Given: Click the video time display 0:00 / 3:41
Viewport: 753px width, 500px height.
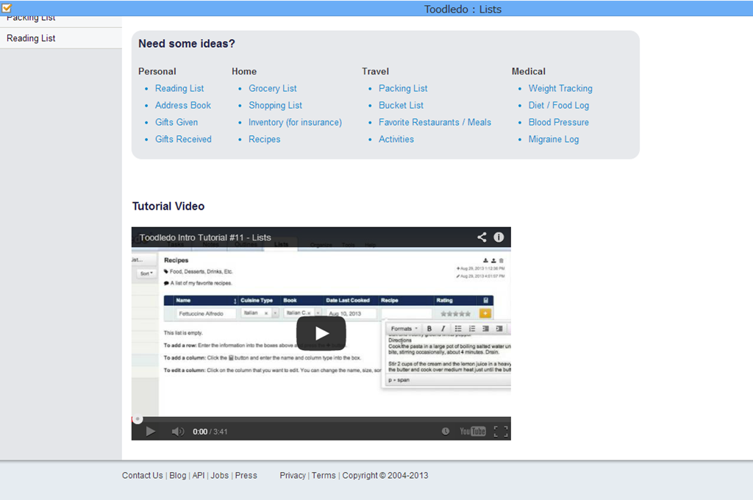Looking at the screenshot, I should point(210,432).
